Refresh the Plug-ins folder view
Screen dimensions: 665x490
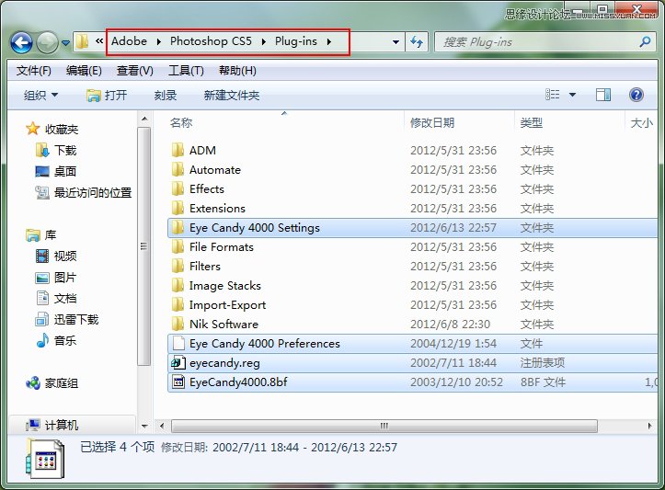[417, 42]
